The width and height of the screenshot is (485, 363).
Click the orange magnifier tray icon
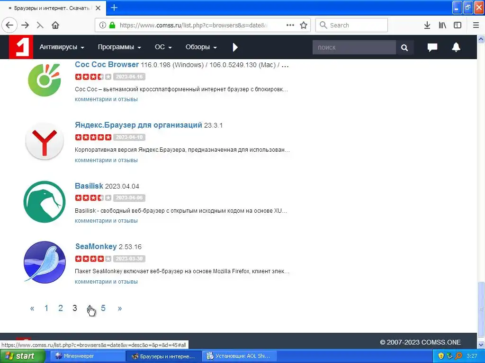[x=458, y=356]
